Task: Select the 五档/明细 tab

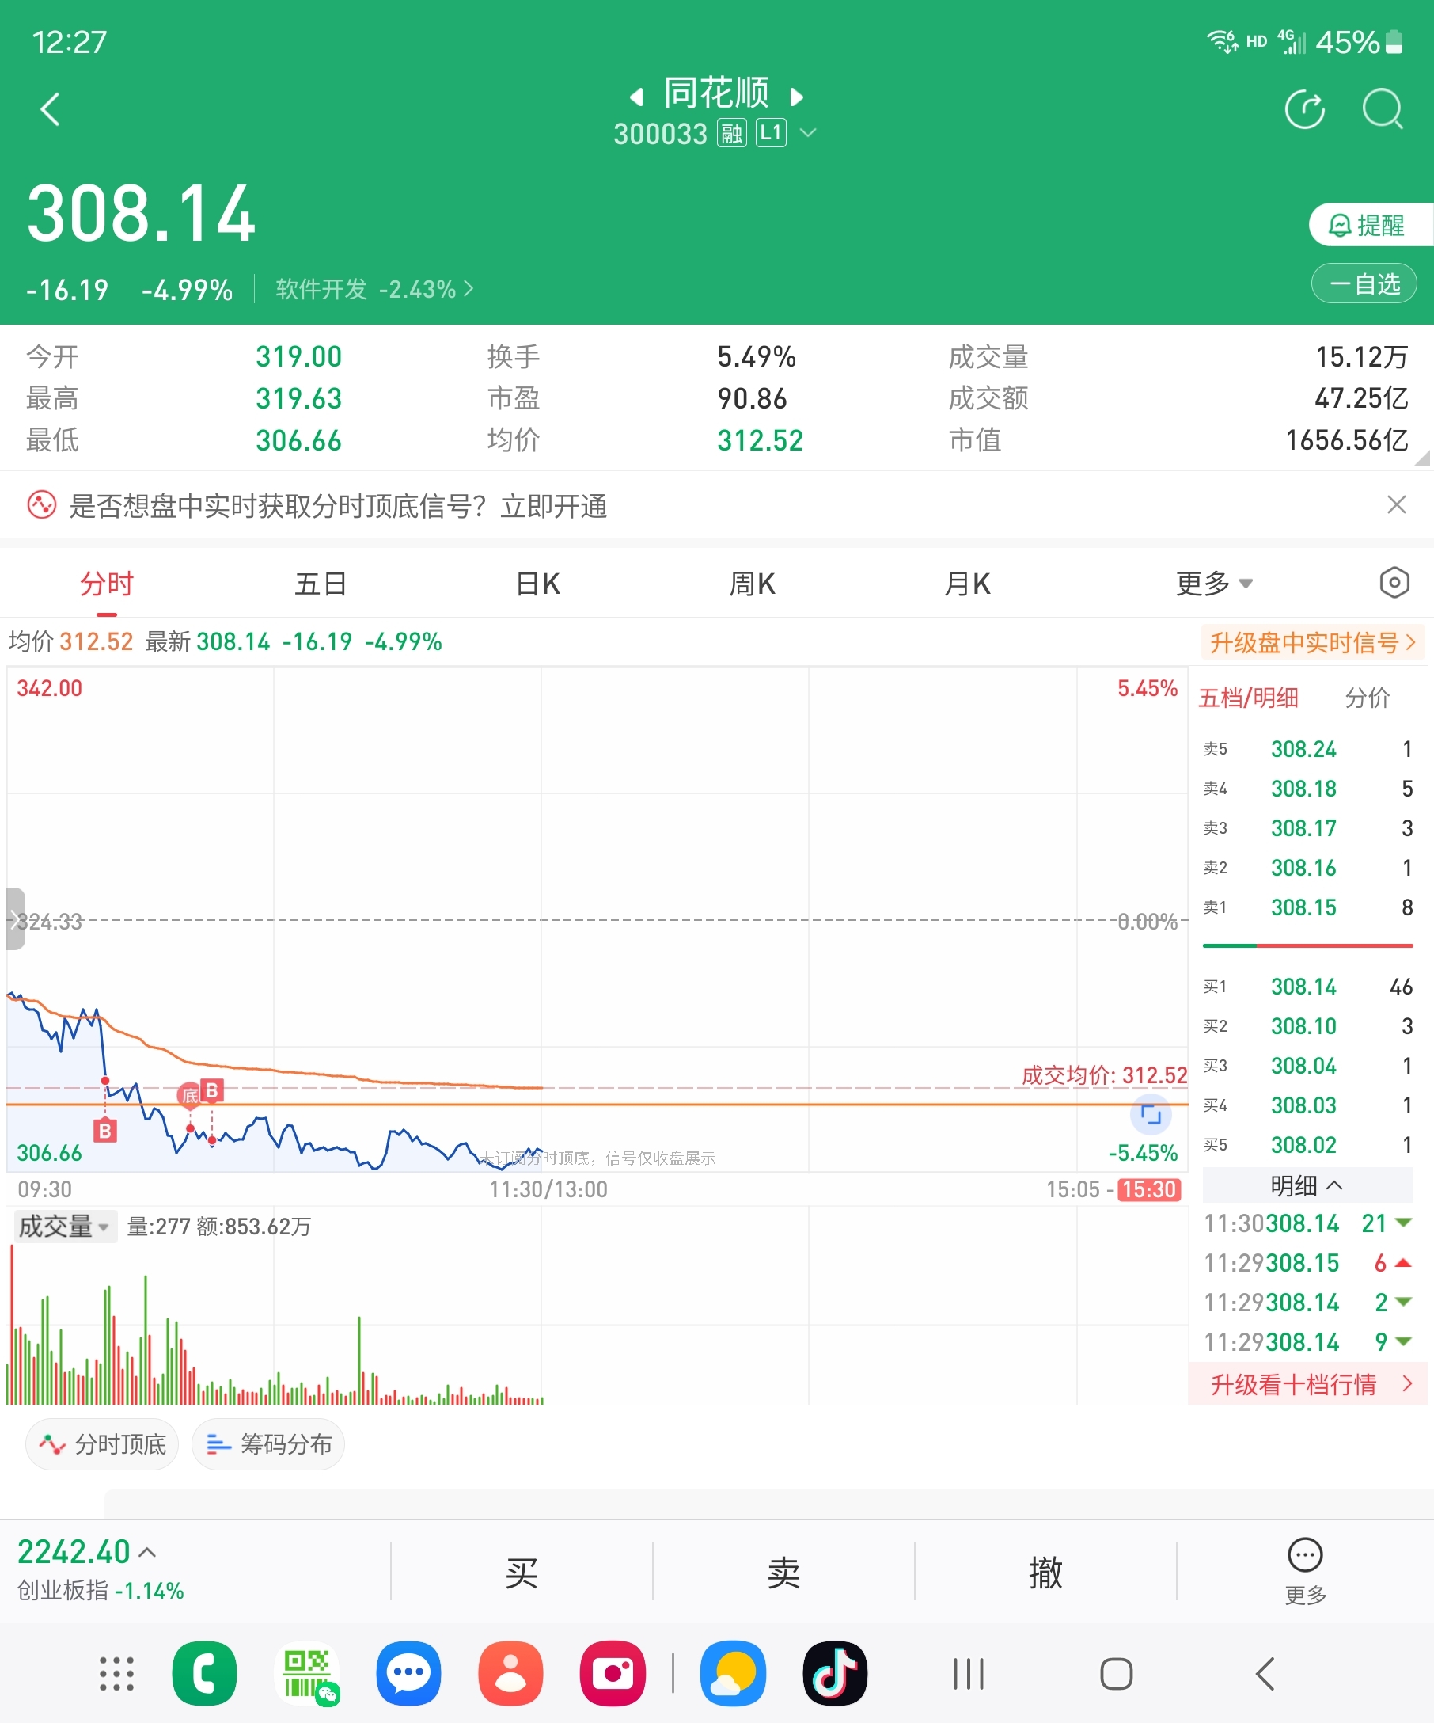Action: pyautogui.click(x=1248, y=698)
